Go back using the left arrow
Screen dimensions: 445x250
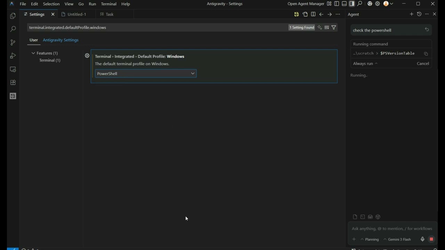tap(321, 14)
